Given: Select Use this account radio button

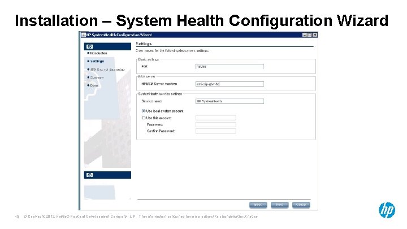Looking at the screenshot, I should pos(144,118).
